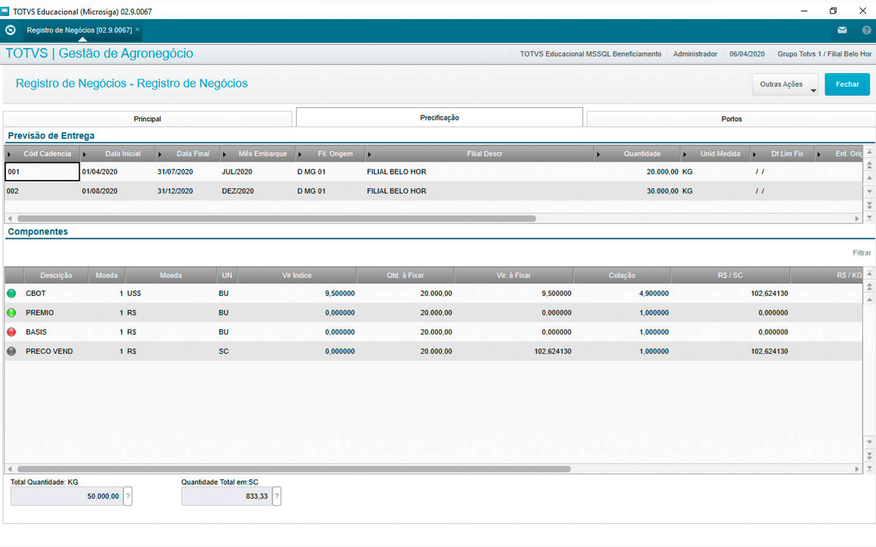Expand the Outras Ações dropdown
The height and width of the screenshot is (547, 876).
pos(785,84)
